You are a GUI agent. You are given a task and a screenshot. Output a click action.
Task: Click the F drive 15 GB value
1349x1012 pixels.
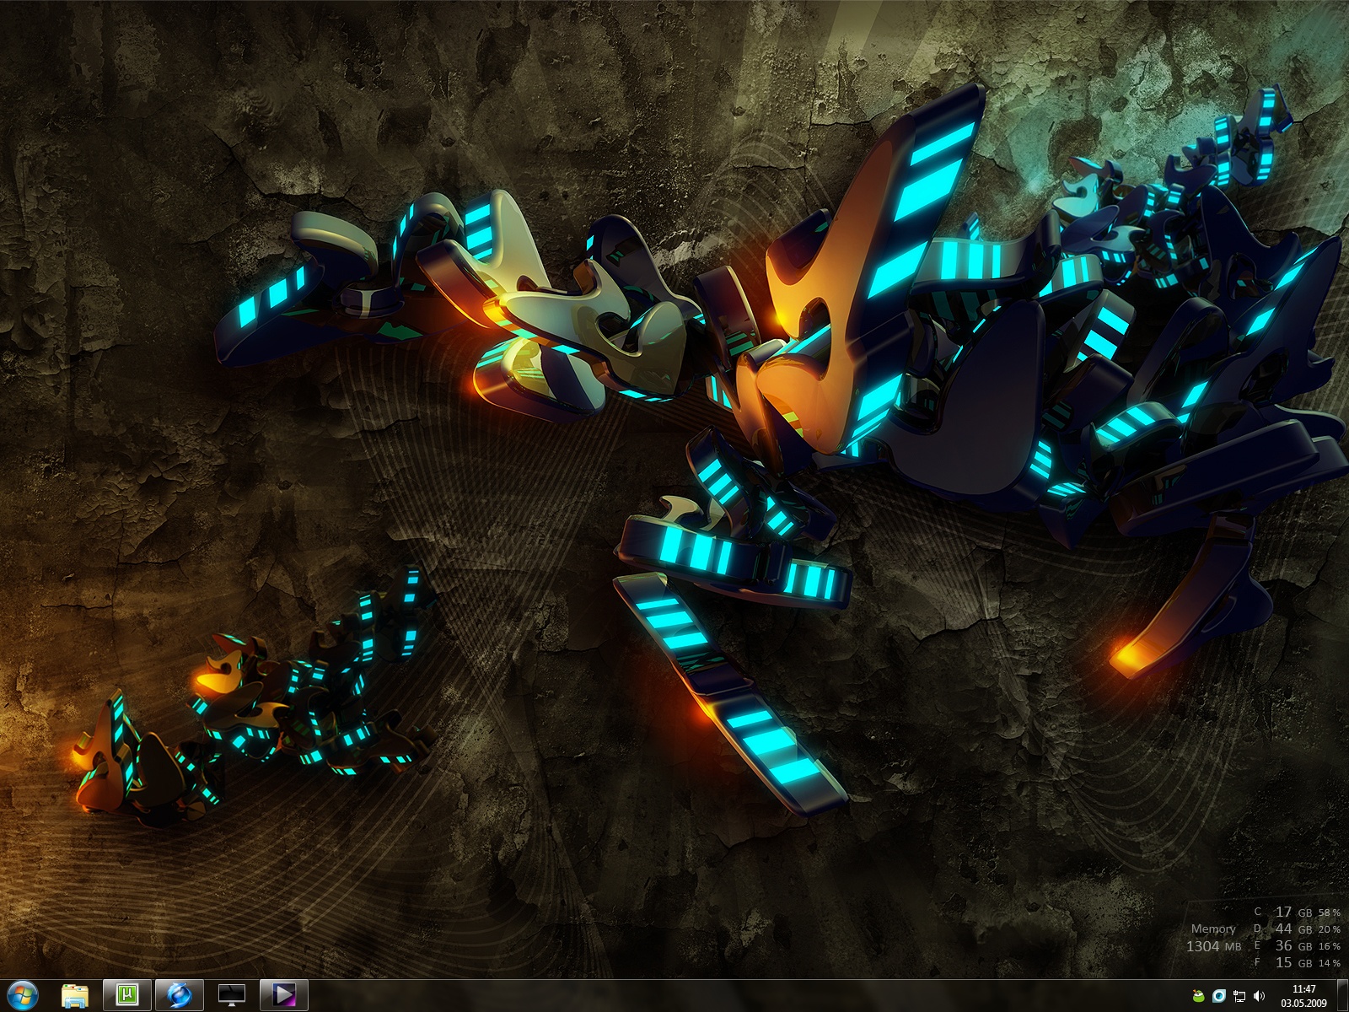click(x=1293, y=962)
